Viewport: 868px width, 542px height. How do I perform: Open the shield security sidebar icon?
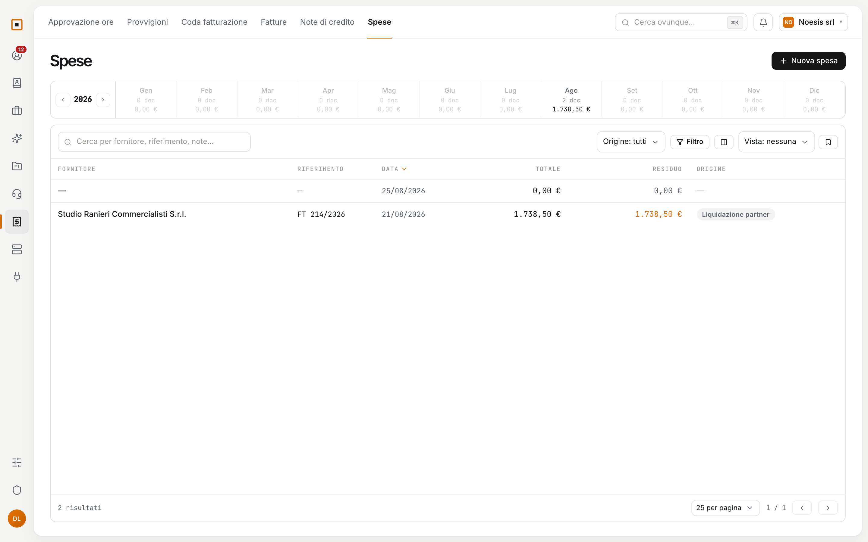click(x=17, y=490)
